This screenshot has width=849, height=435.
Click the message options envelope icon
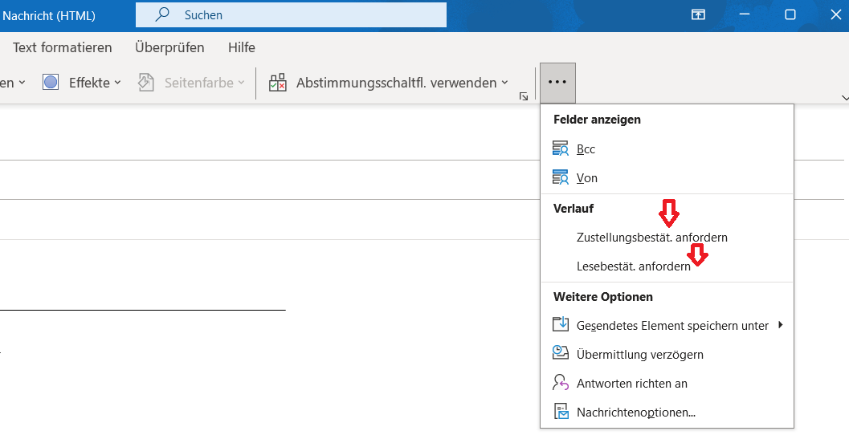561,412
